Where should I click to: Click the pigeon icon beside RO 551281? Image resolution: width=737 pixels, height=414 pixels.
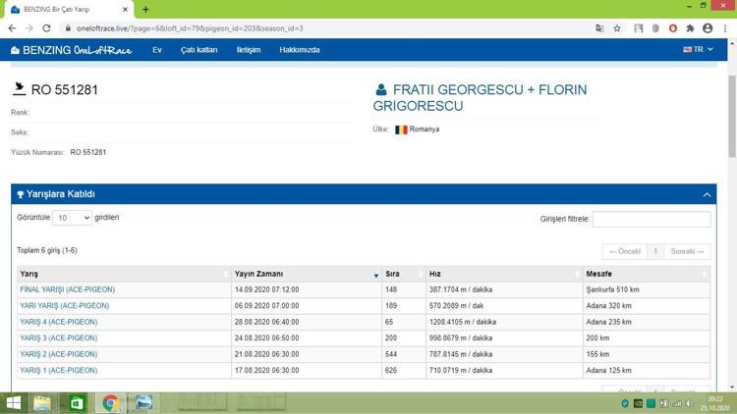click(x=19, y=88)
